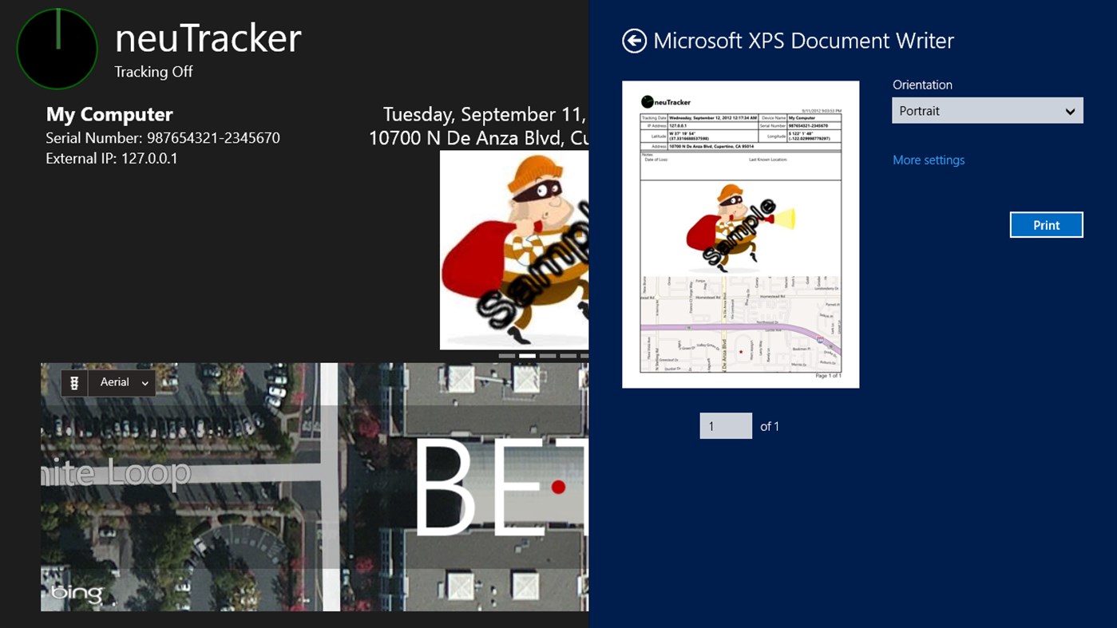Select the third image pagination indicator
Viewport: 1117px width, 628px height.
click(x=548, y=356)
